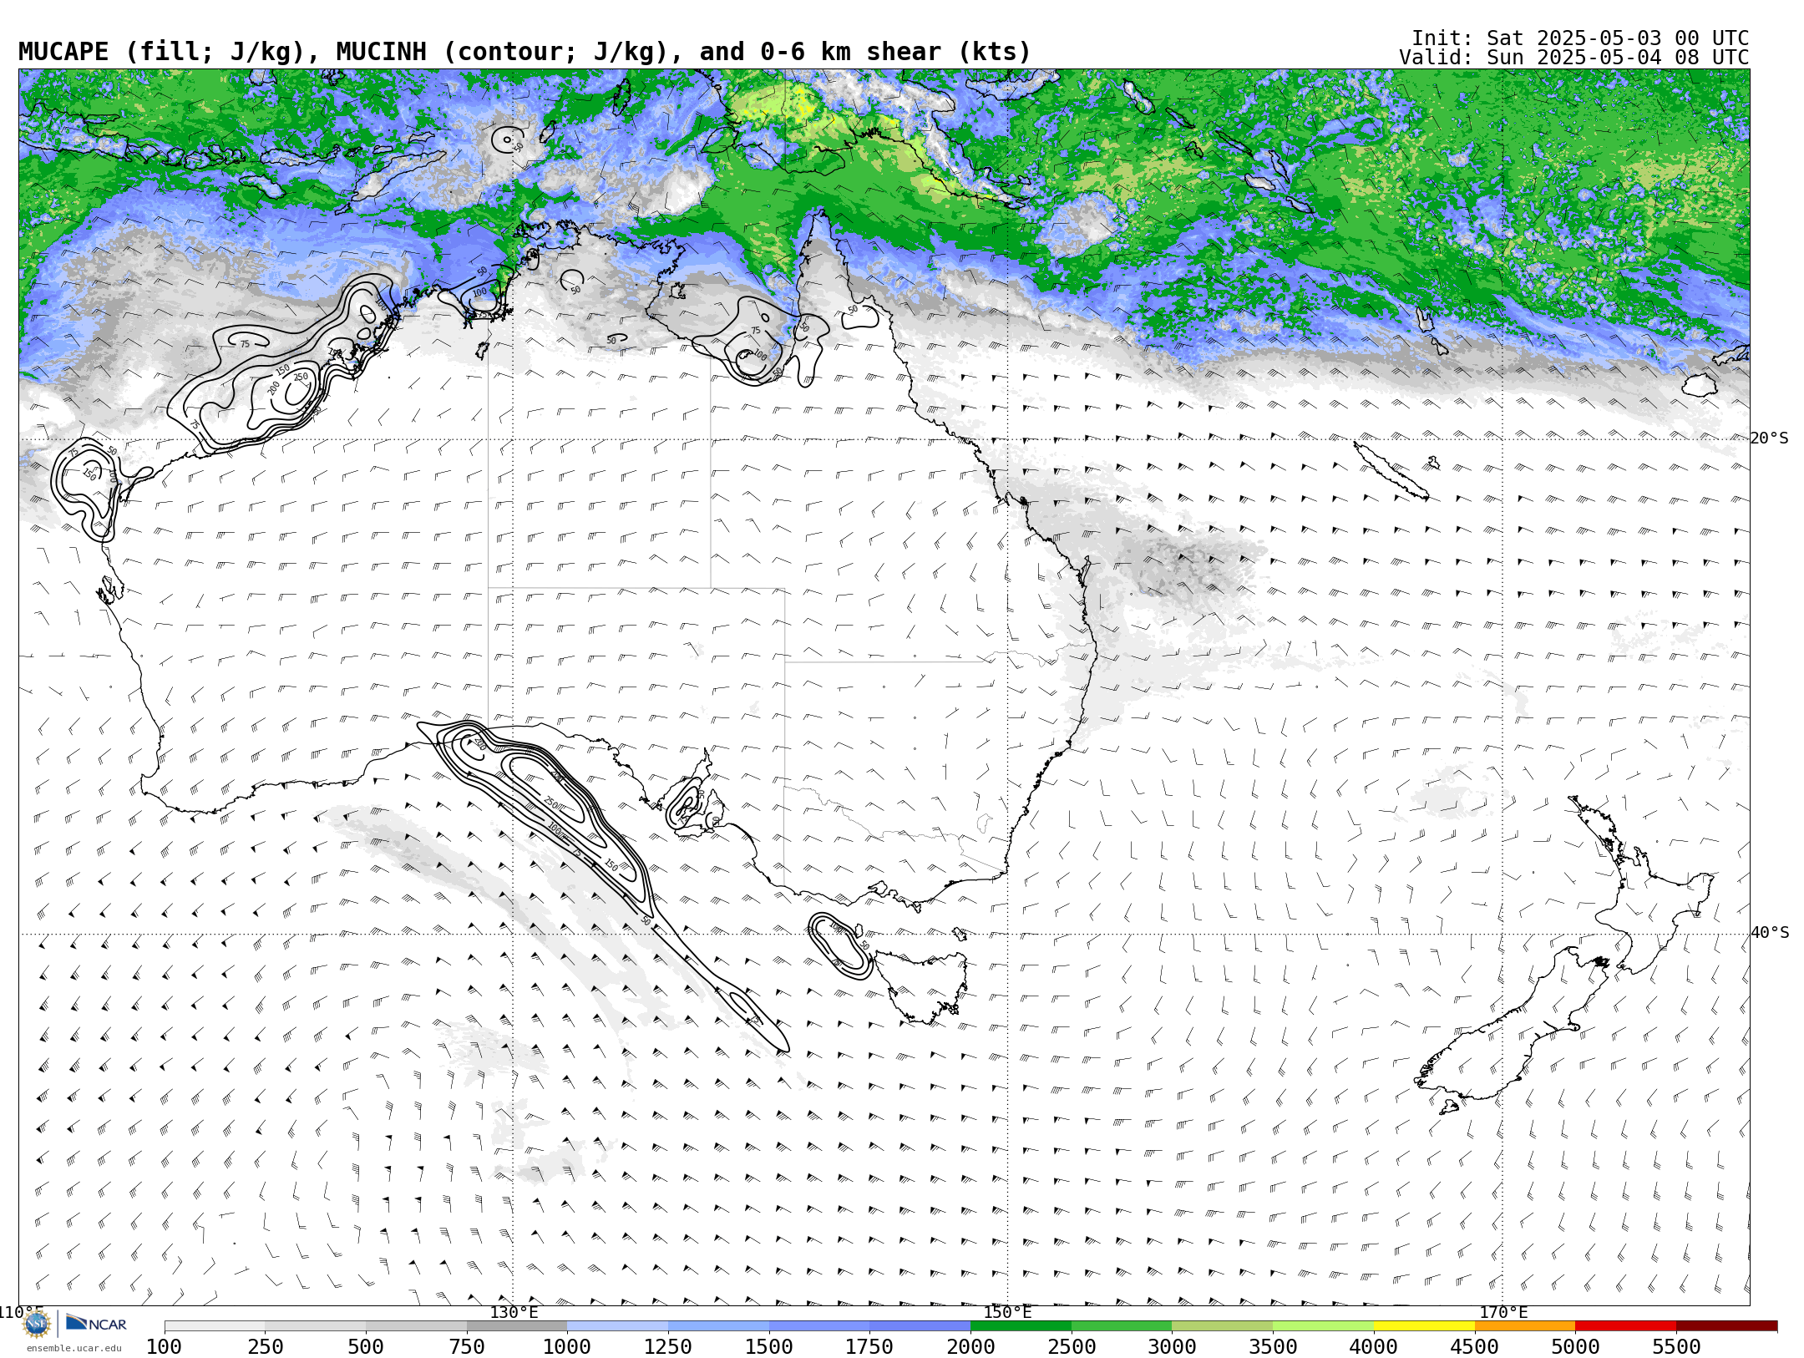Click the 20°S latitude label
This screenshot has width=1804, height=1358.
[x=1770, y=438]
